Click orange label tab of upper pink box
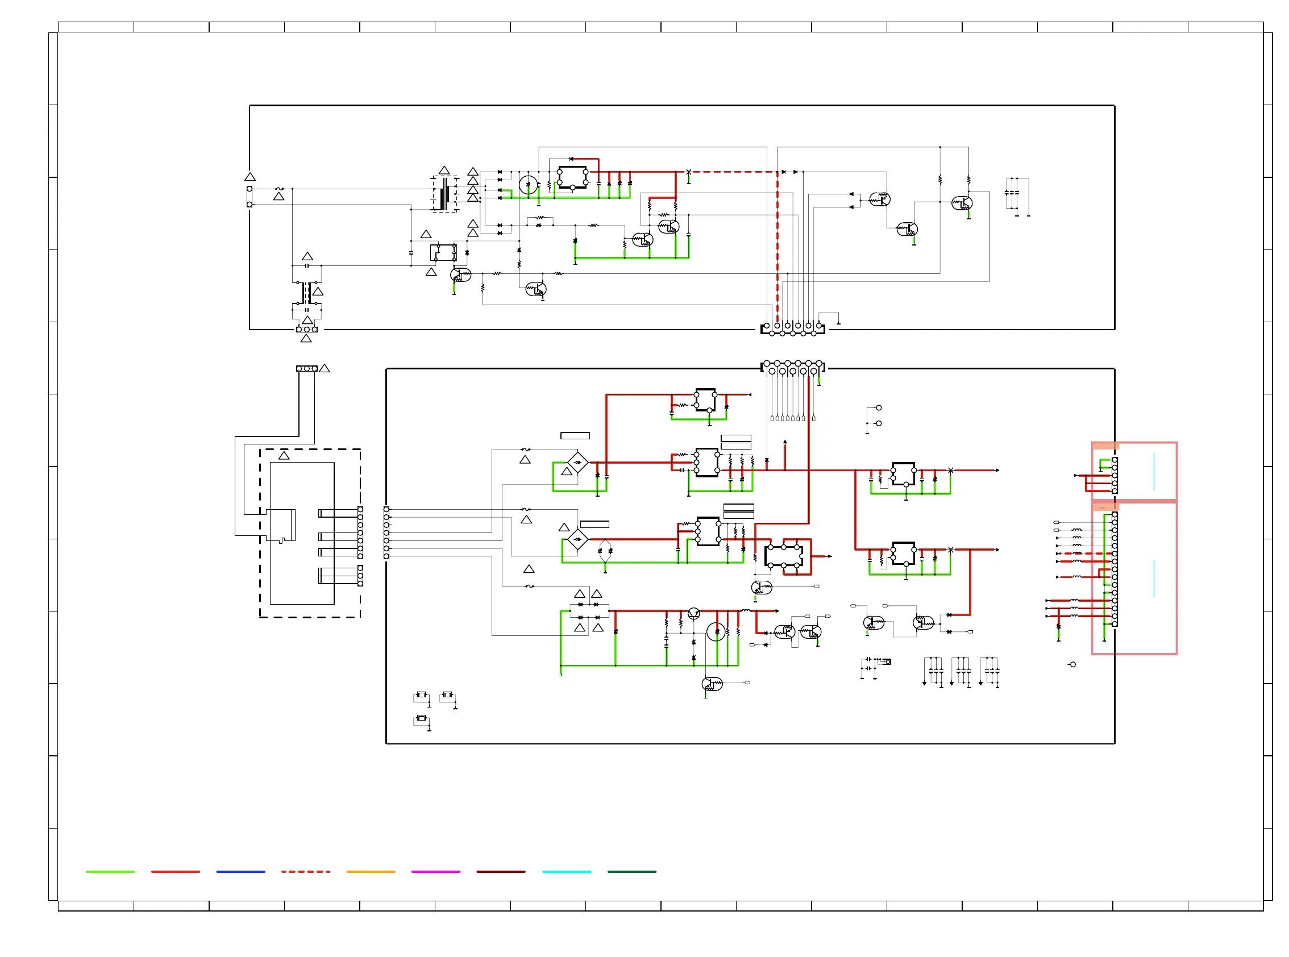The width and height of the screenshot is (1289, 957). click(1105, 446)
